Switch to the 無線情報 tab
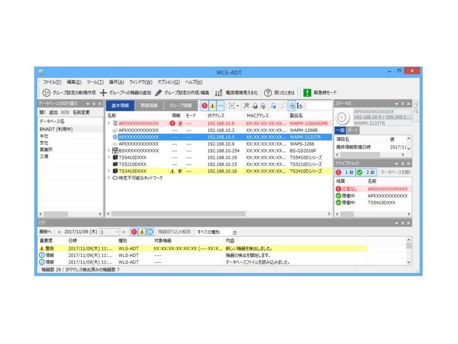 pos(149,106)
